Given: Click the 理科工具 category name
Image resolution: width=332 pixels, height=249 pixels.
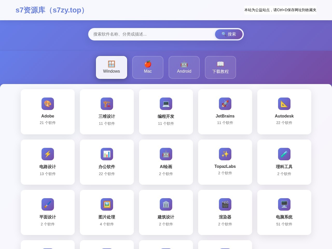Looking at the screenshot, I should 284,167.
